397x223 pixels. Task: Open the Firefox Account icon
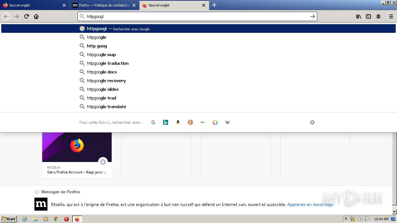pyautogui.click(x=378, y=16)
